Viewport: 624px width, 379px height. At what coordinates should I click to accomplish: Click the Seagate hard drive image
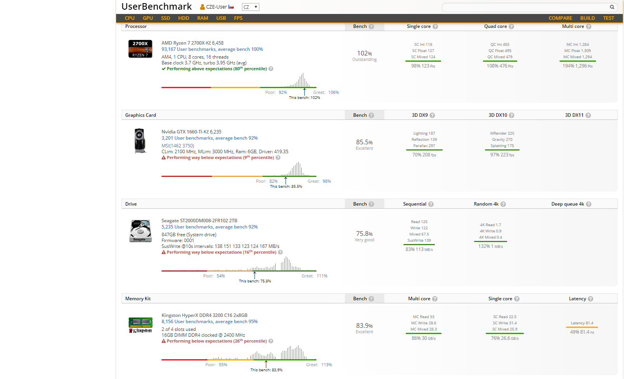(140, 231)
